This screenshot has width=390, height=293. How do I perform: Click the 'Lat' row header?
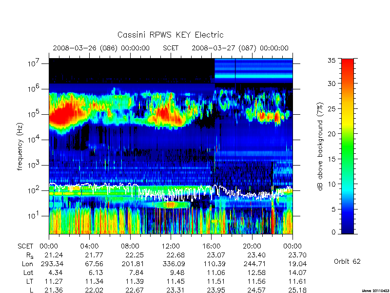pyautogui.click(x=28, y=272)
